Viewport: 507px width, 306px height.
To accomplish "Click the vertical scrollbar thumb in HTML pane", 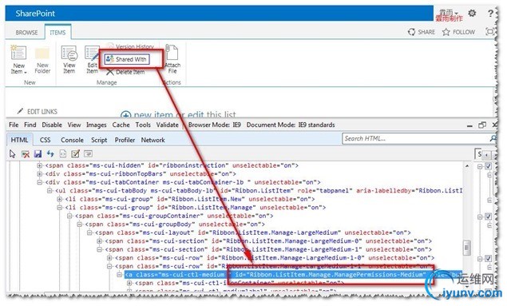I will point(466,248).
